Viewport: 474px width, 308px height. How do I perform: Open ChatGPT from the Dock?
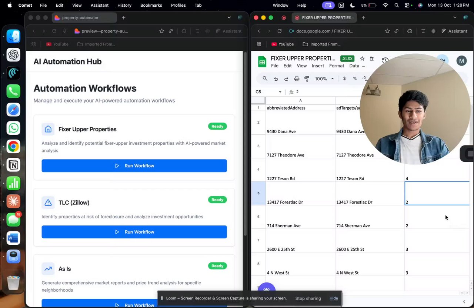(13, 55)
